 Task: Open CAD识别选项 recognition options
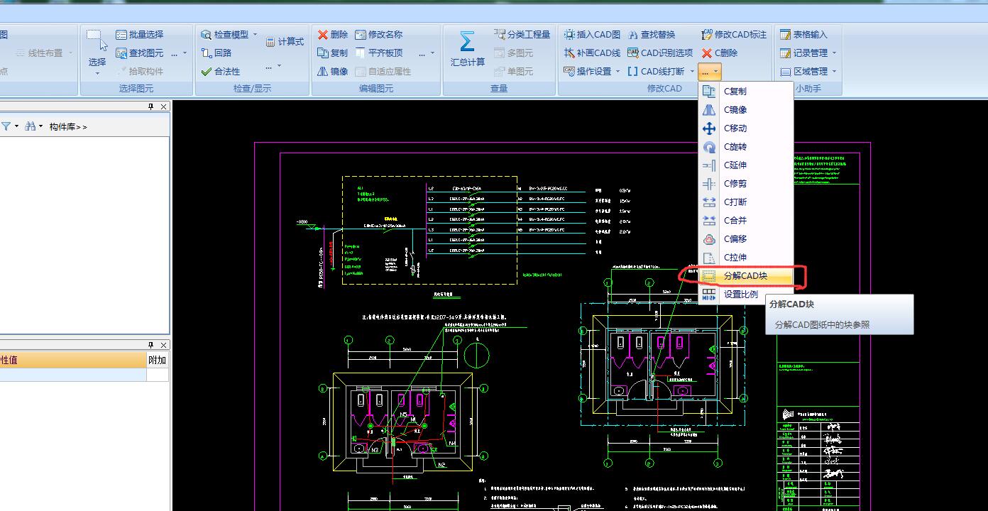(660, 53)
